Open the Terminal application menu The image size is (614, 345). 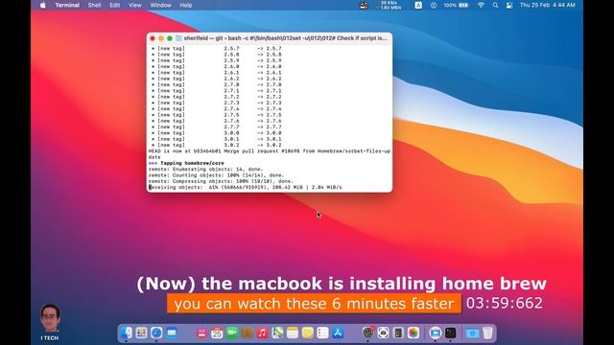click(x=67, y=5)
